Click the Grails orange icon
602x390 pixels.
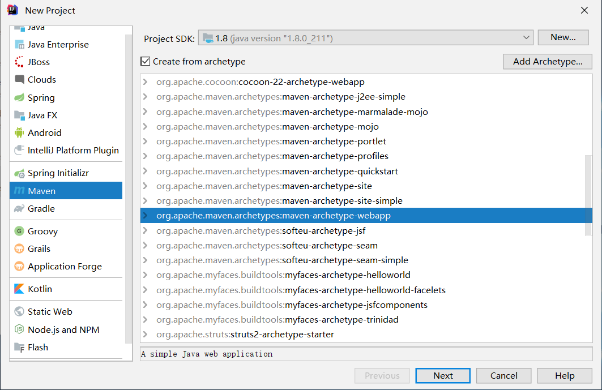tap(19, 248)
